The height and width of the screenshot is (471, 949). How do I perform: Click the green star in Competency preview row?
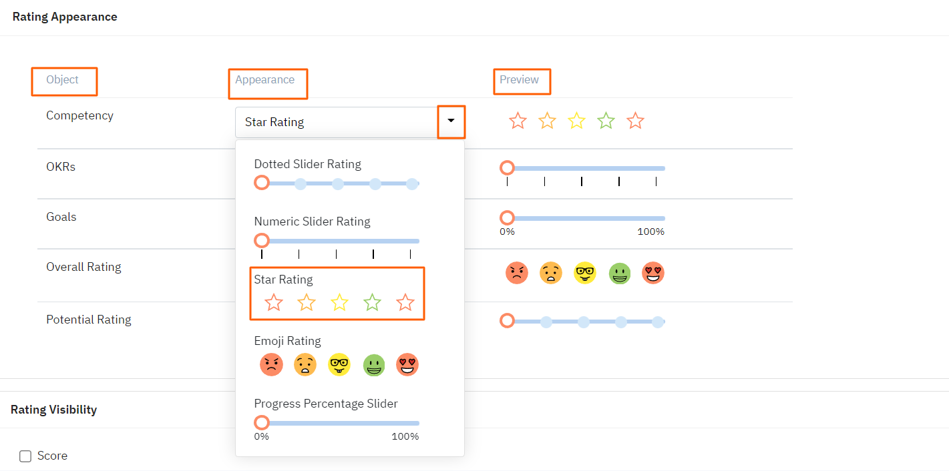[606, 121]
